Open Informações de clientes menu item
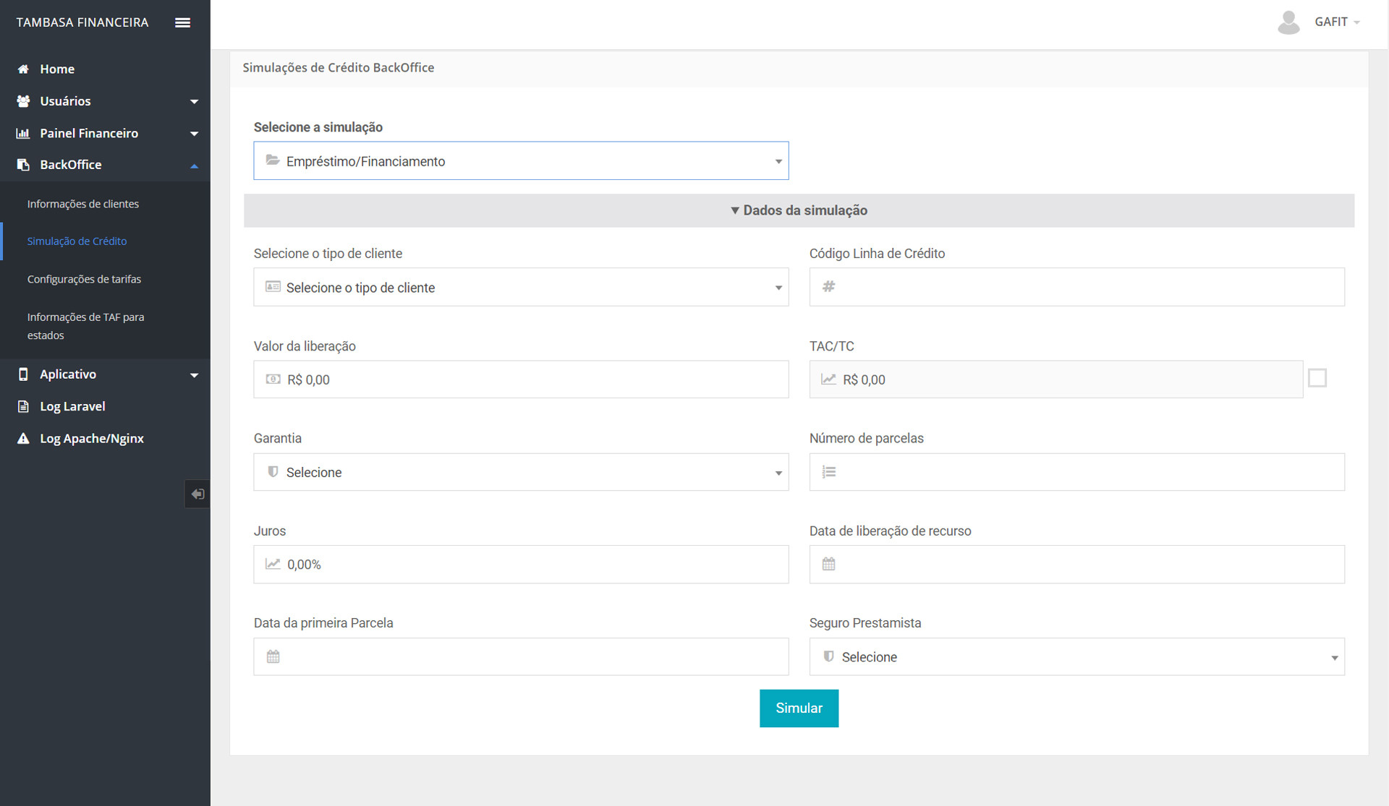Viewport: 1389px width, 806px height. tap(83, 204)
